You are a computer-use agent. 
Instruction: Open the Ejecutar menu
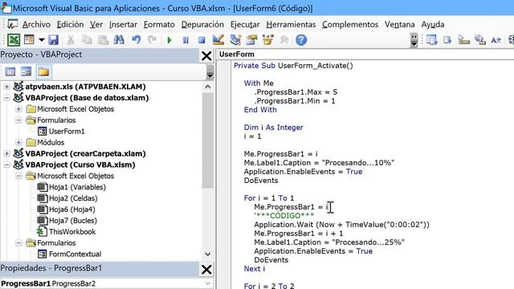pos(245,25)
